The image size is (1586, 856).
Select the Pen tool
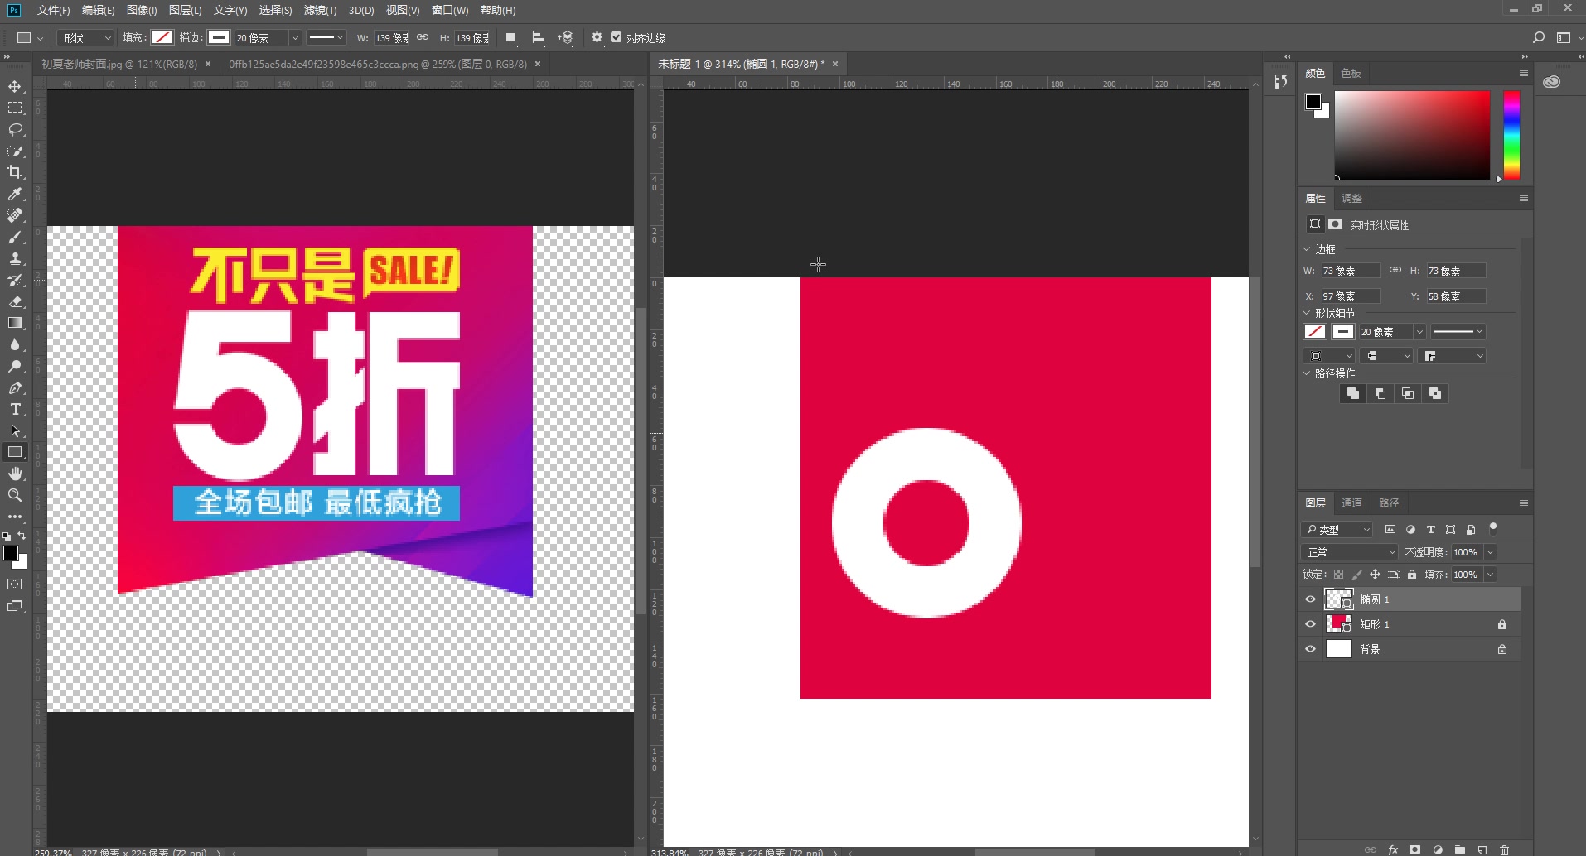coord(15,388)
